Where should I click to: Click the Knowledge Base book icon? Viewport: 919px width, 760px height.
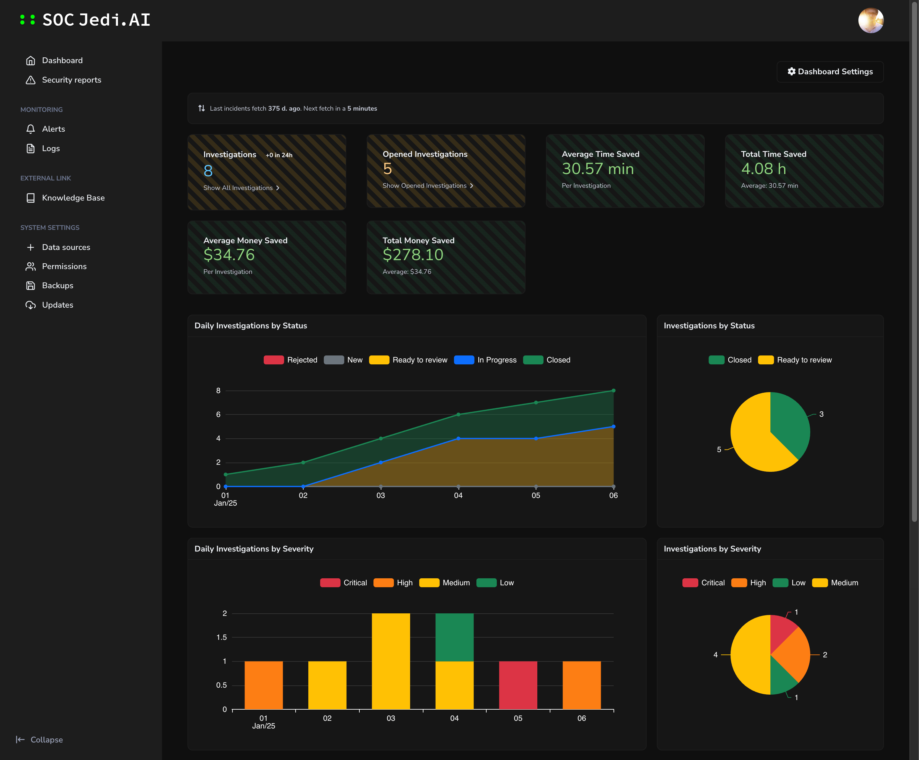pos(31,198)
